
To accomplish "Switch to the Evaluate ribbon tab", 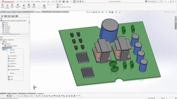I will click(19, 12).
